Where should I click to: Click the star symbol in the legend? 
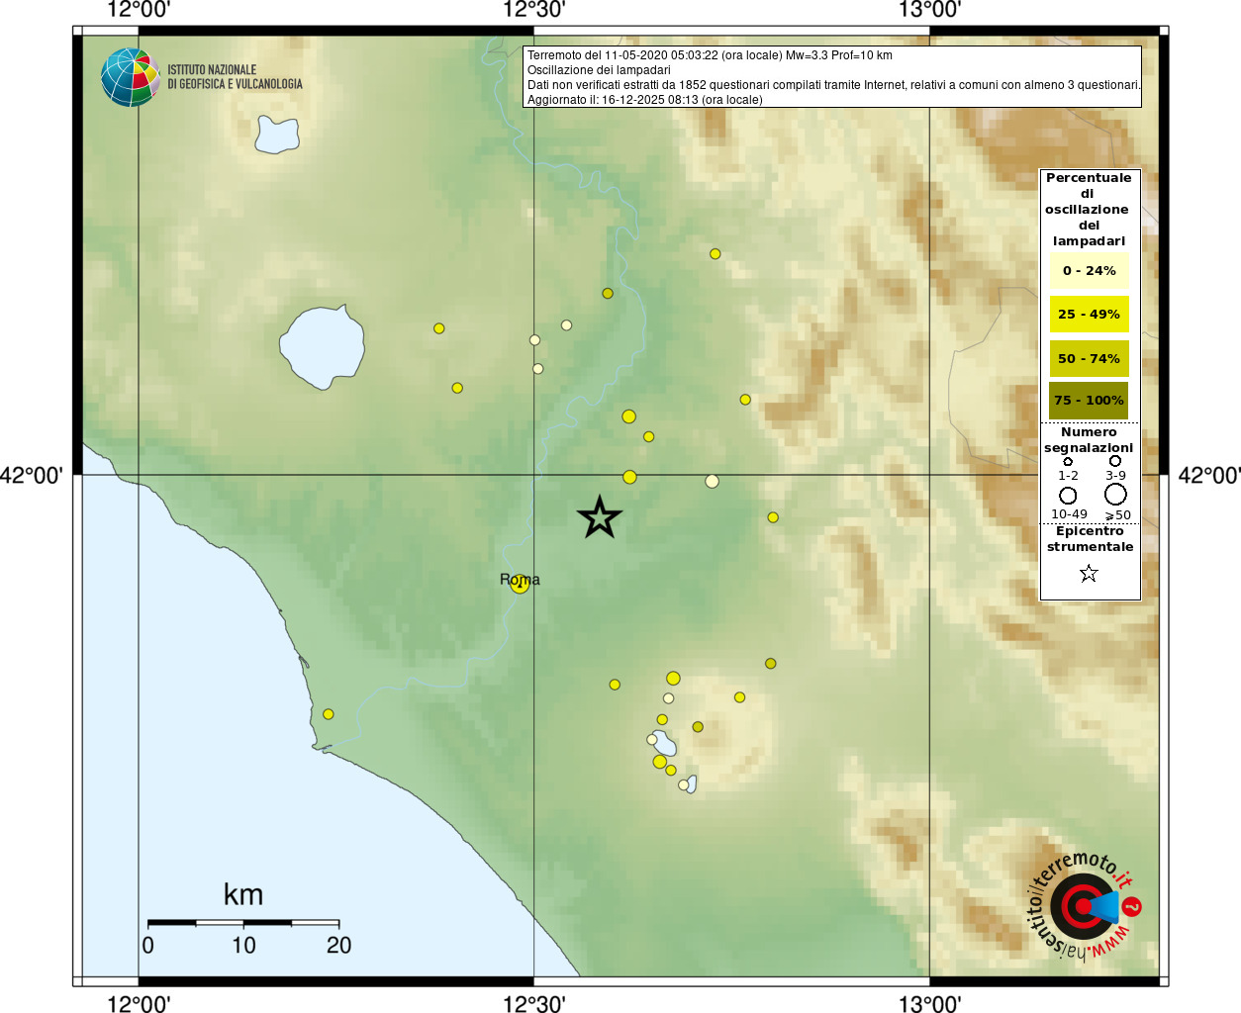[1089, 573]
